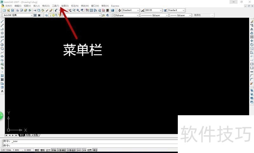Click the Save icon in standard toolbar
The height and width of the screenshot is (153, 254).
pos(12,10)
